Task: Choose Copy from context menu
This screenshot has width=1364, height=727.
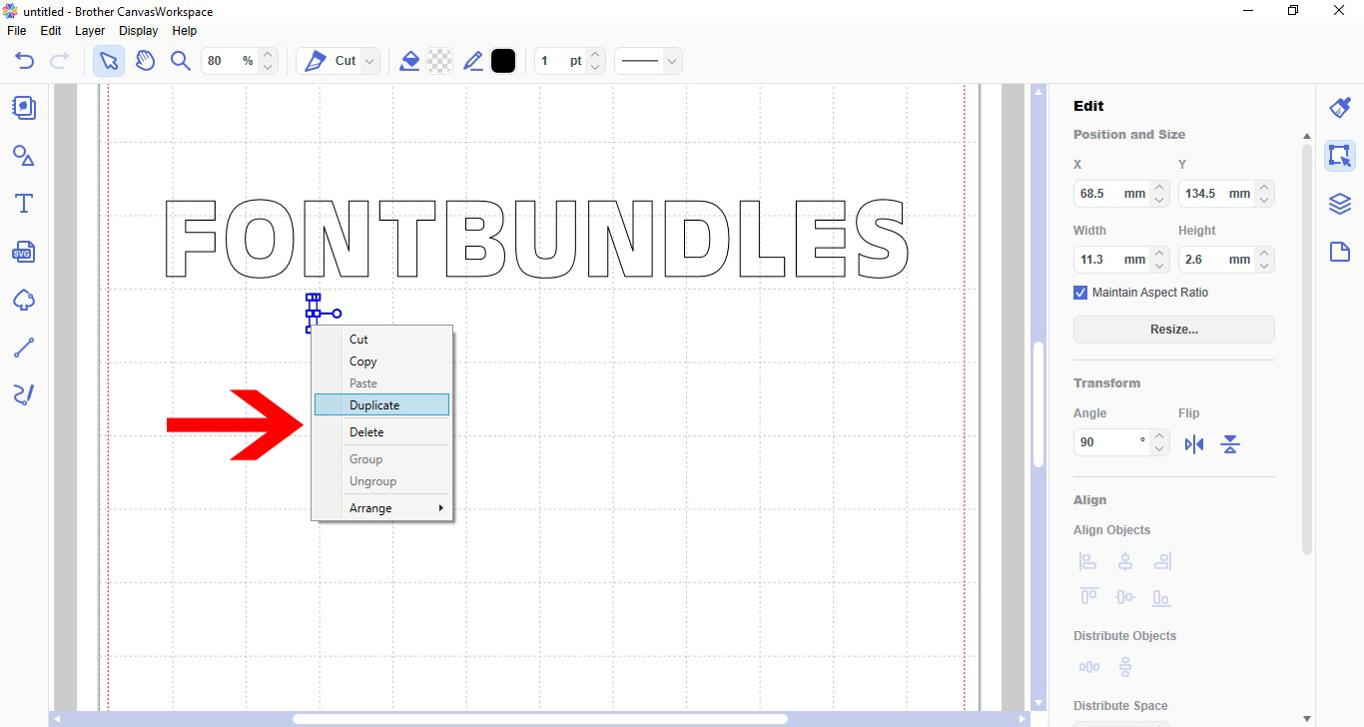Action: (x=382, y=362)
